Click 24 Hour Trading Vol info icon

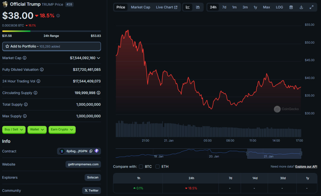(38, 81)
